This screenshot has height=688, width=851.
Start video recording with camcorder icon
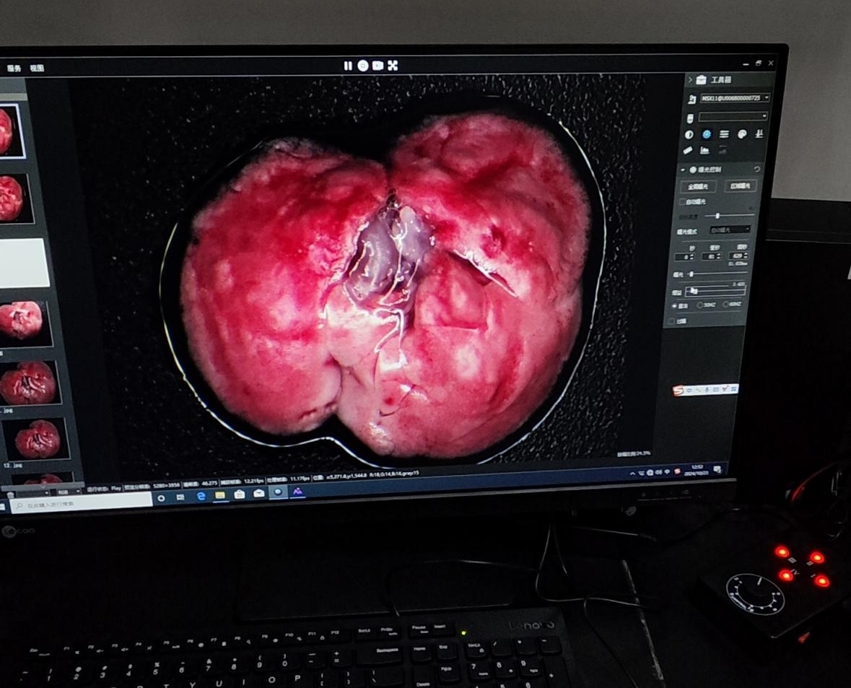(378, 66)
